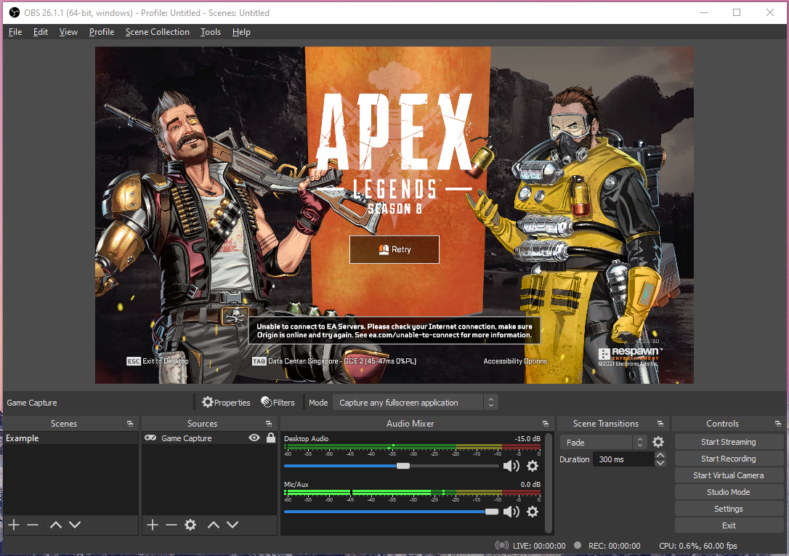Click the REC: 00:00:00 timer text
Screen dimensions: 789x556
coord(615,545)
